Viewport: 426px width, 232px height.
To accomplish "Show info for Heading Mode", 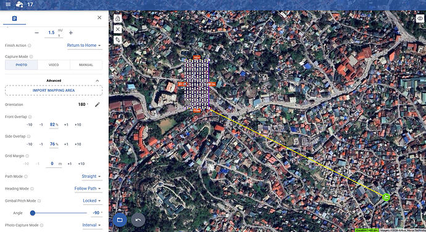I will [31, 189].
